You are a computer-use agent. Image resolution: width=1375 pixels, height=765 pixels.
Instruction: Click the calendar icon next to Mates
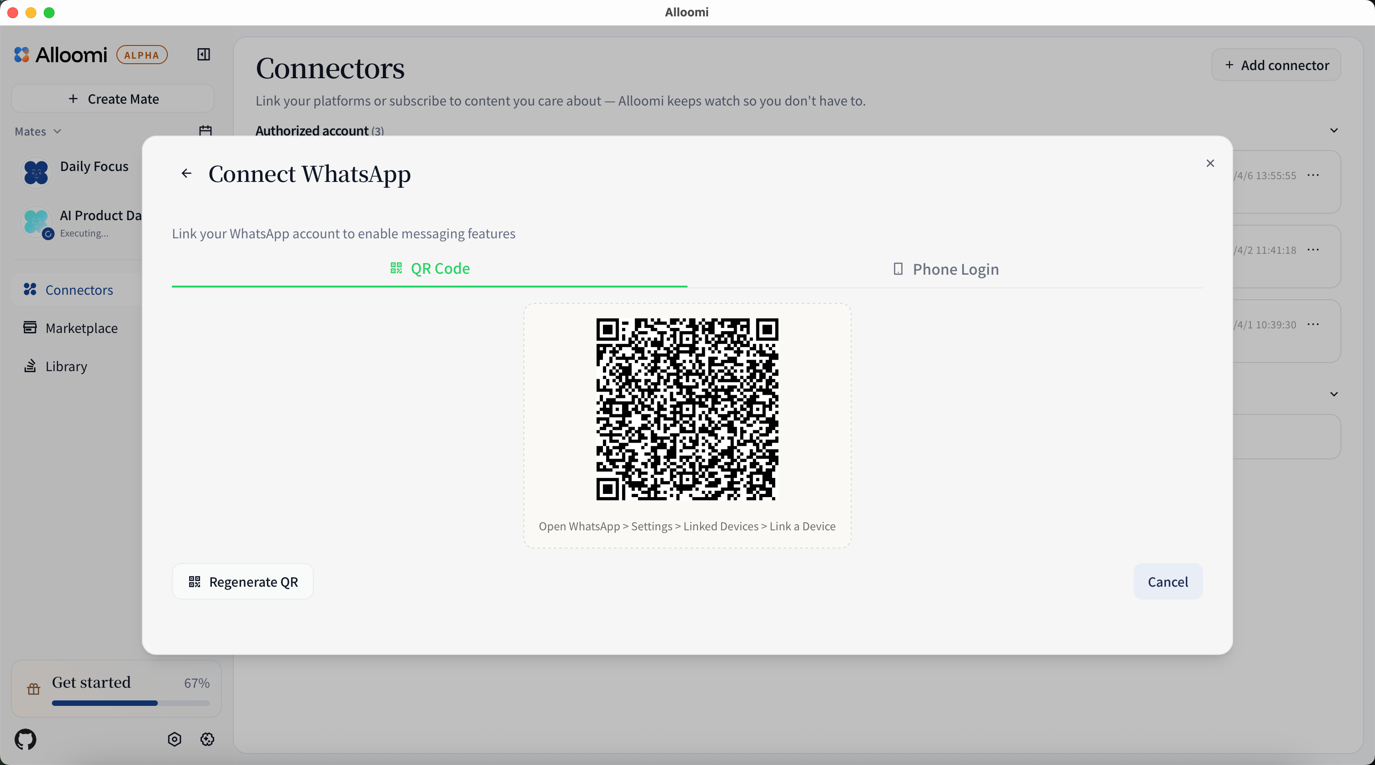pyautogui.click(x=206, y=131)
